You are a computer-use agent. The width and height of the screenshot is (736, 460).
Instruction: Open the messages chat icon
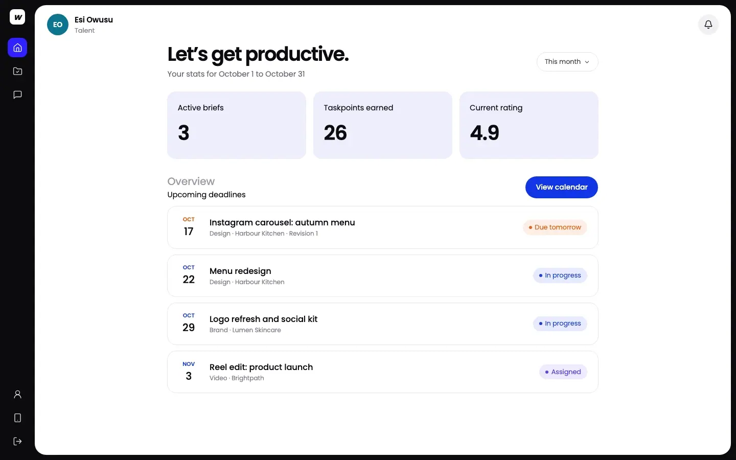coord(17,95)
